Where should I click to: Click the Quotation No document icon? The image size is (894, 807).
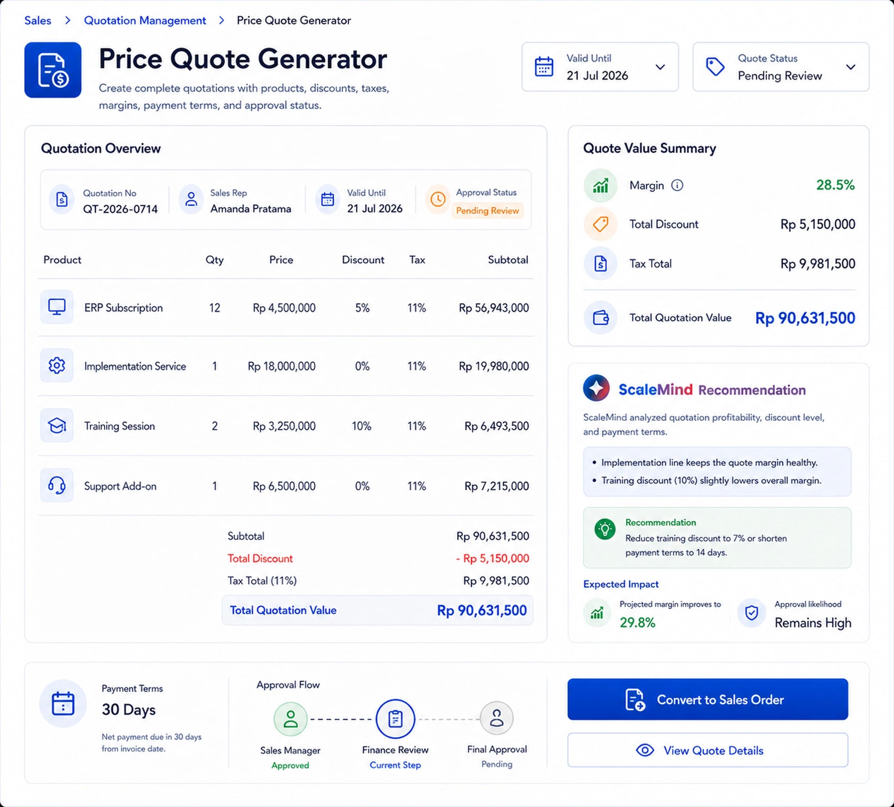(x=62, y=200)
